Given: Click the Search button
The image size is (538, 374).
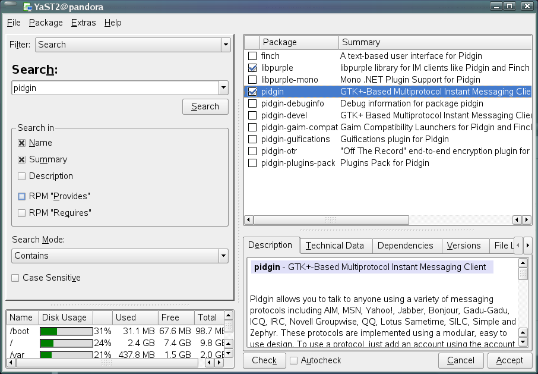Looking at the screenshot, I should pyautogui.click(x=205, y=106).
